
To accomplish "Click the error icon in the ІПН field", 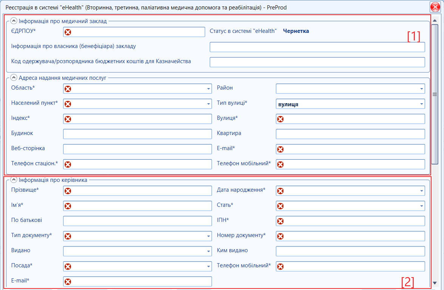I will 280,221.
